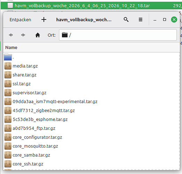182x174 pixels.
Task: Go back with the left arrow
Action: tap(11, 35)
